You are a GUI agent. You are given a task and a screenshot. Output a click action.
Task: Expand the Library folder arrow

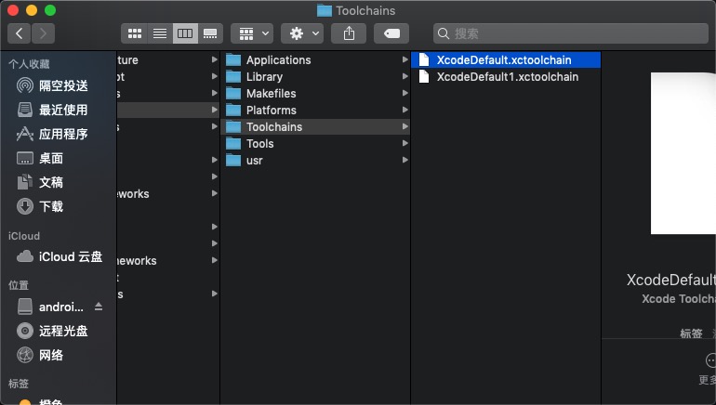[x=404, y=76]
